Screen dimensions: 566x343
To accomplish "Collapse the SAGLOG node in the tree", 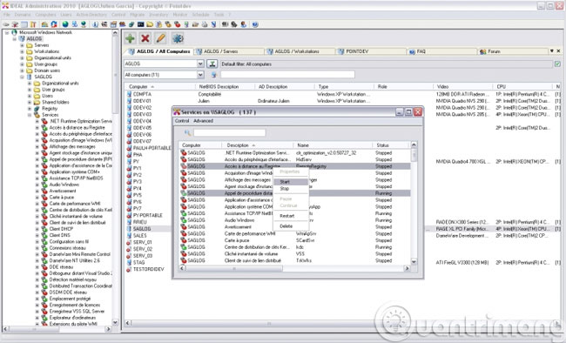I will coord(22,77).
